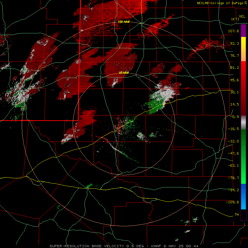Screen dimensions: 248x248
Task: Select the -16.5 velocity scale value
Action: point(233,129)
